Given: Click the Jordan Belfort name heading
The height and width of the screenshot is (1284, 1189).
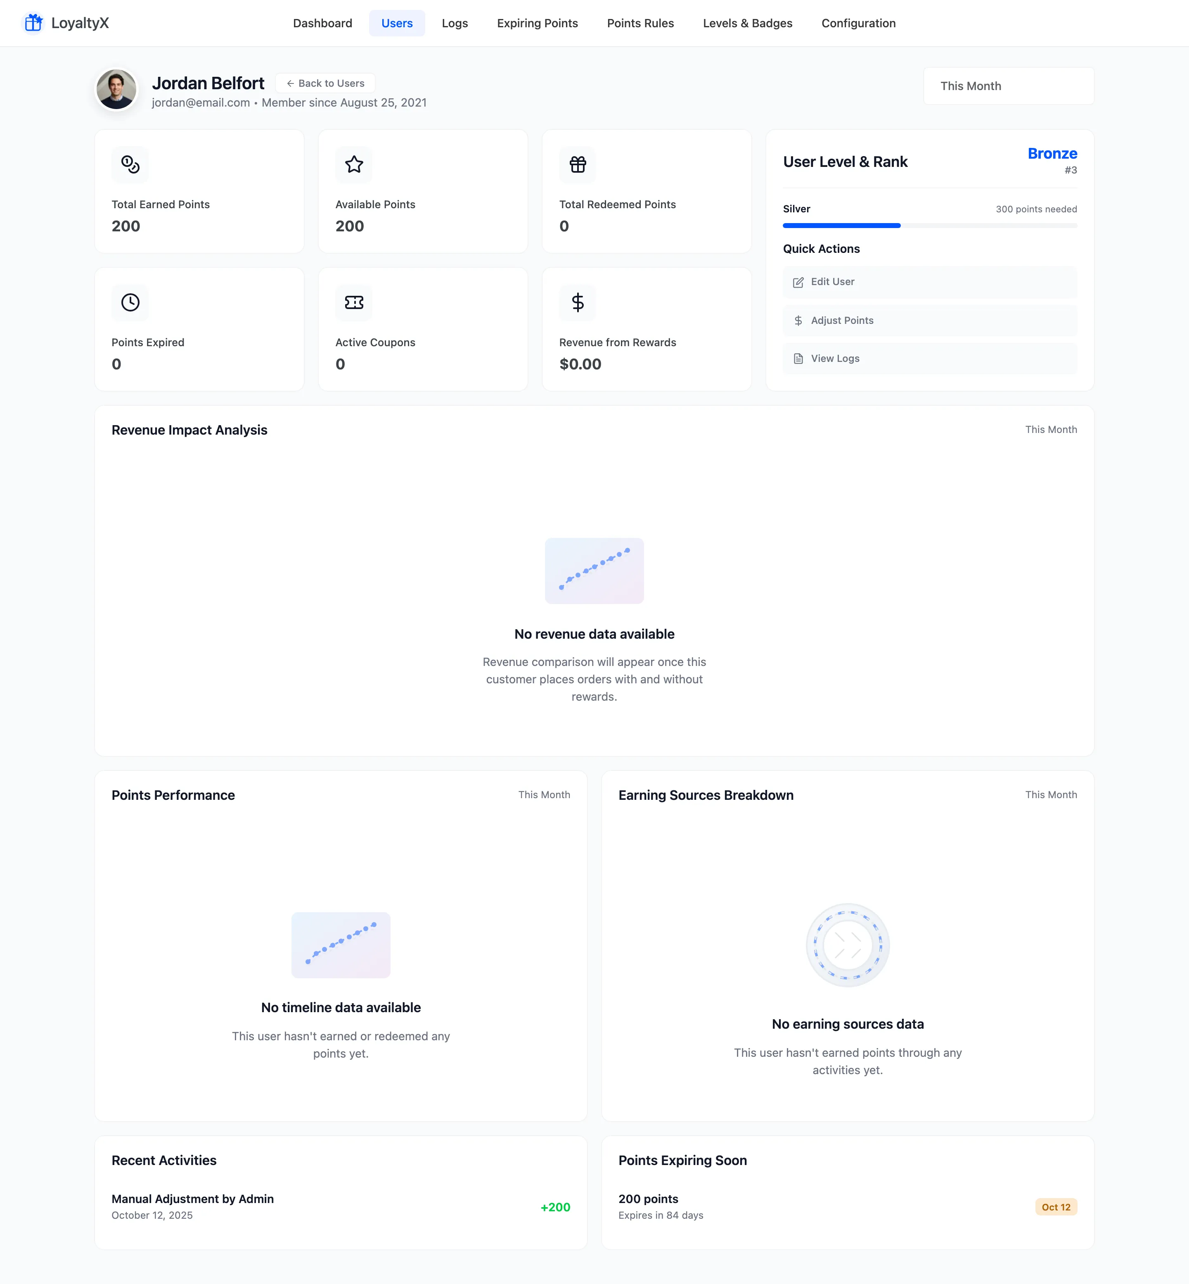Looking at the screenshot, I should click(x=208, y=84).
